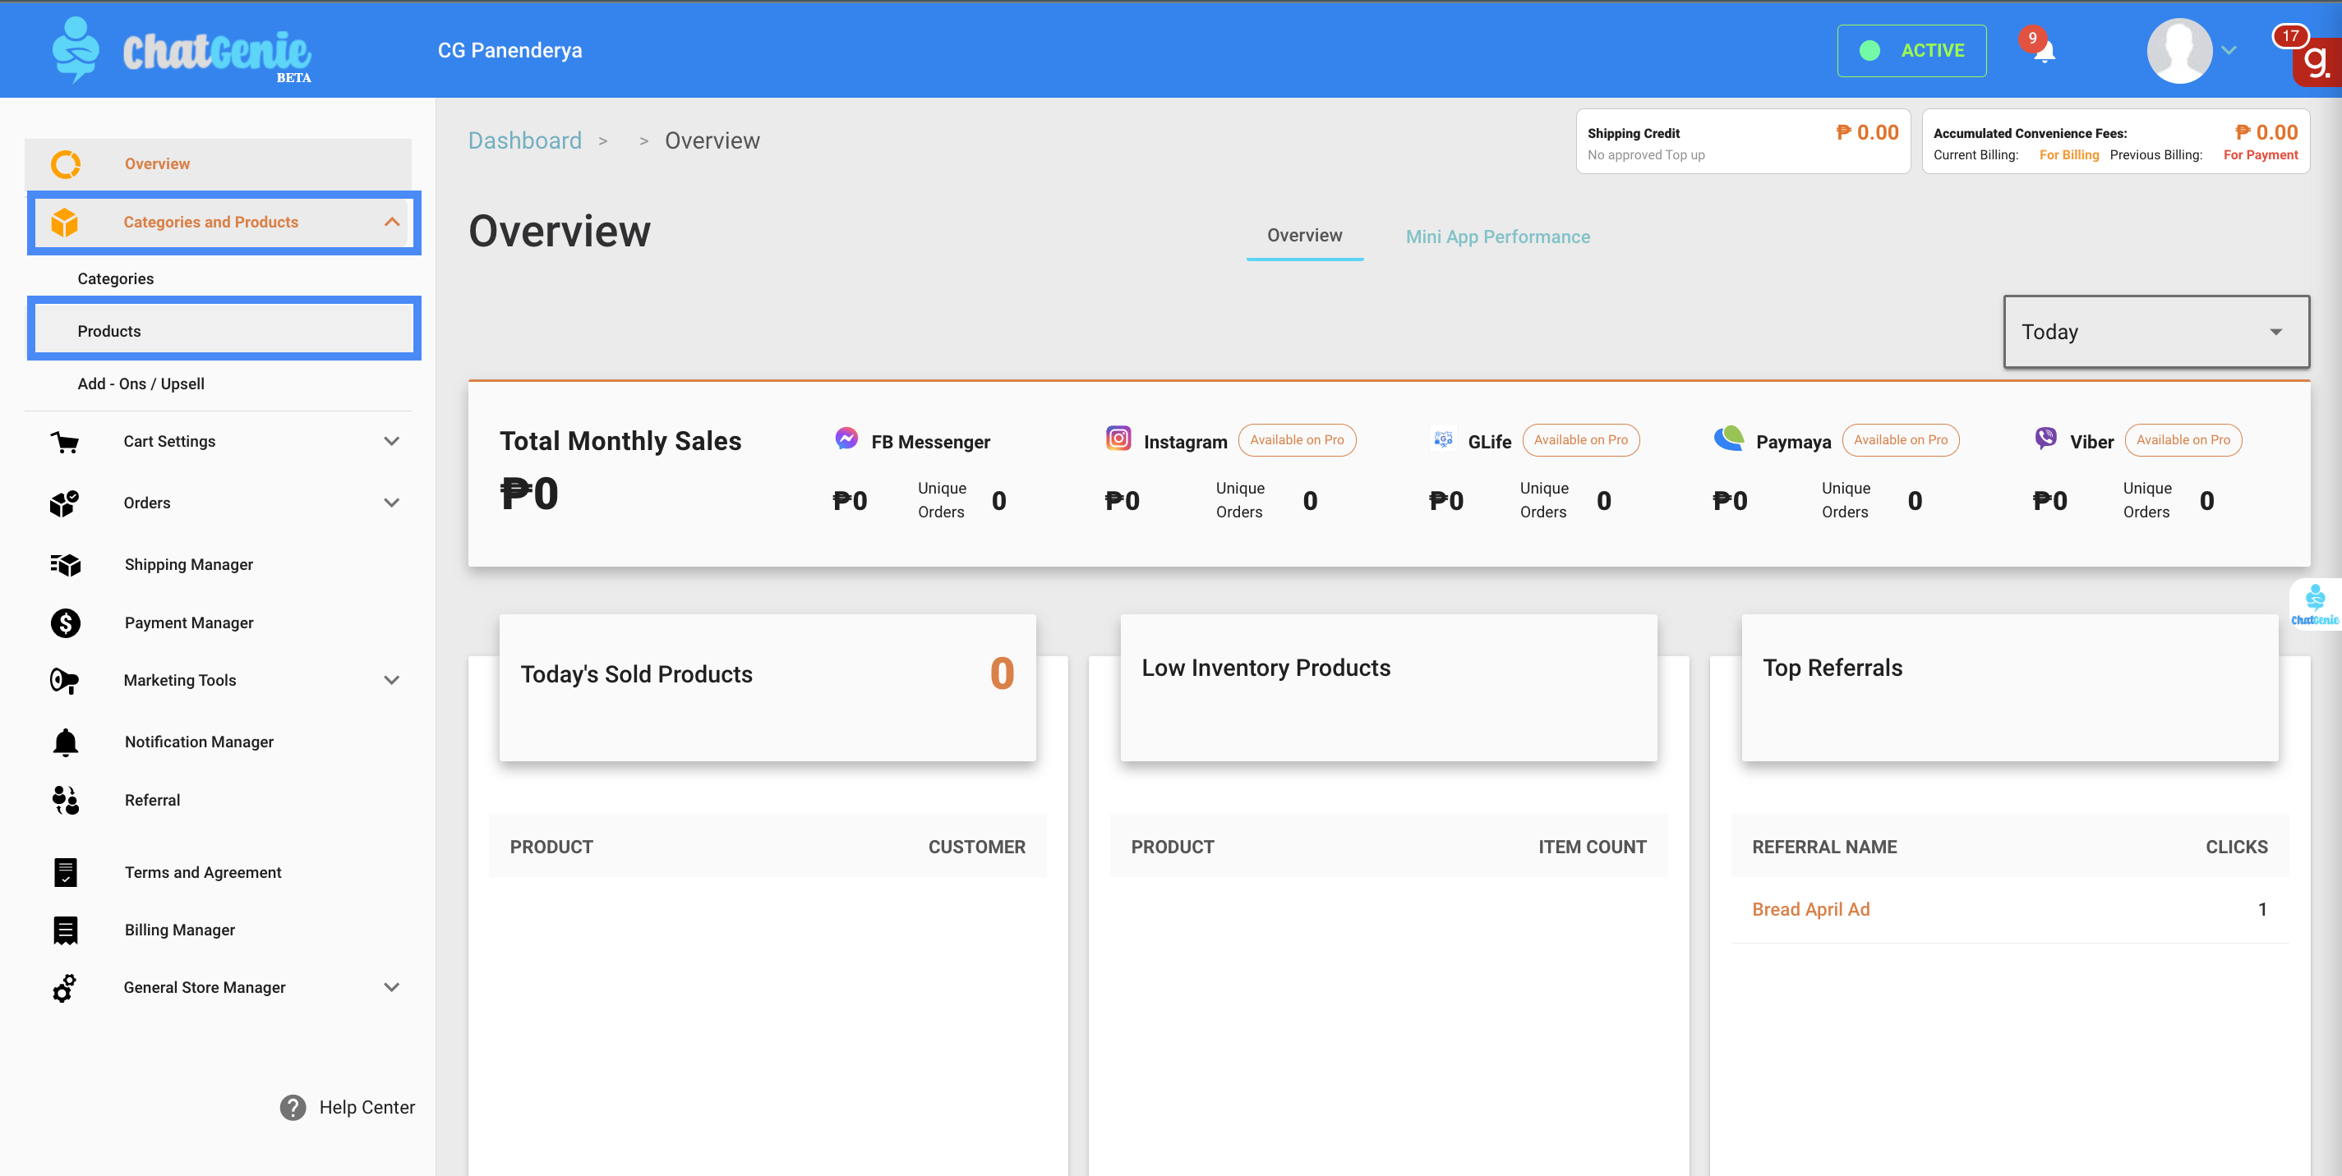Click the Shipping Manager package icon
The image size is (2342, 1176).
tap(66, 564)
